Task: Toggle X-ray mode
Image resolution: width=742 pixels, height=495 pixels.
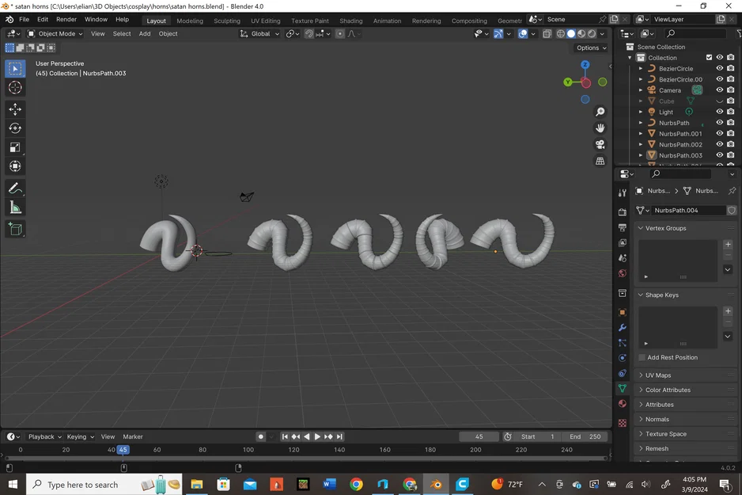Action: pos(547,33)
